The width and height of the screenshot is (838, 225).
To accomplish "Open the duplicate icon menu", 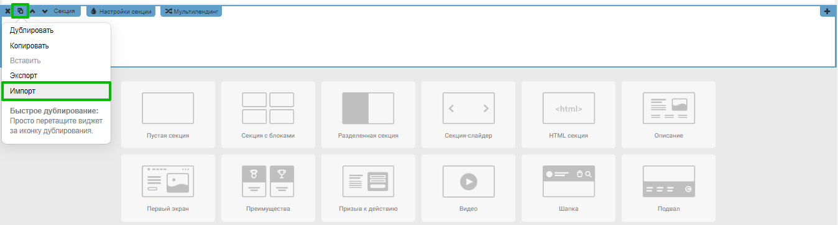I will [21, 11].
